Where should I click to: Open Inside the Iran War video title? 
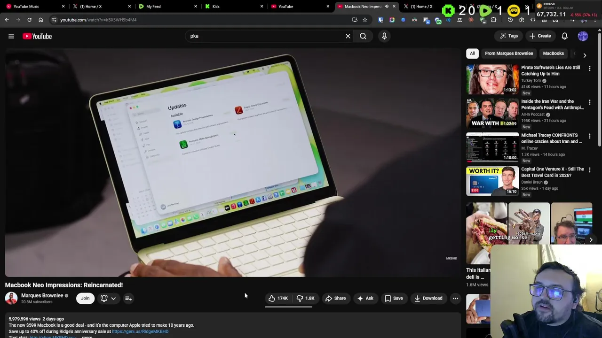552,104
